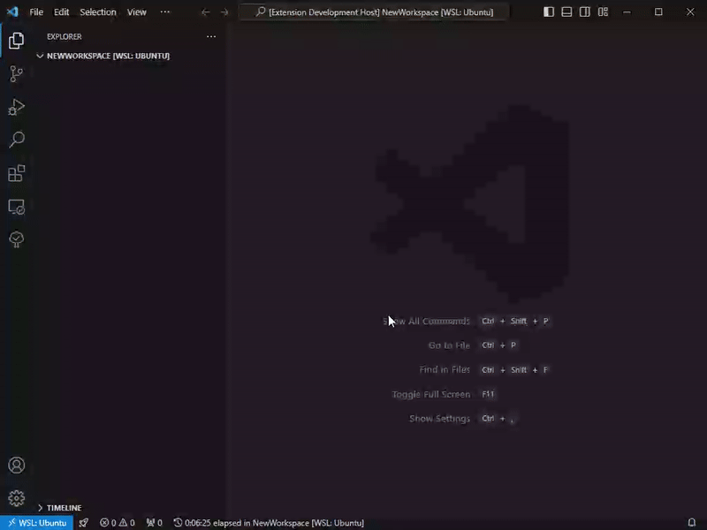
Task: Toggle the primary side bar layout icon
Action: 549,12
